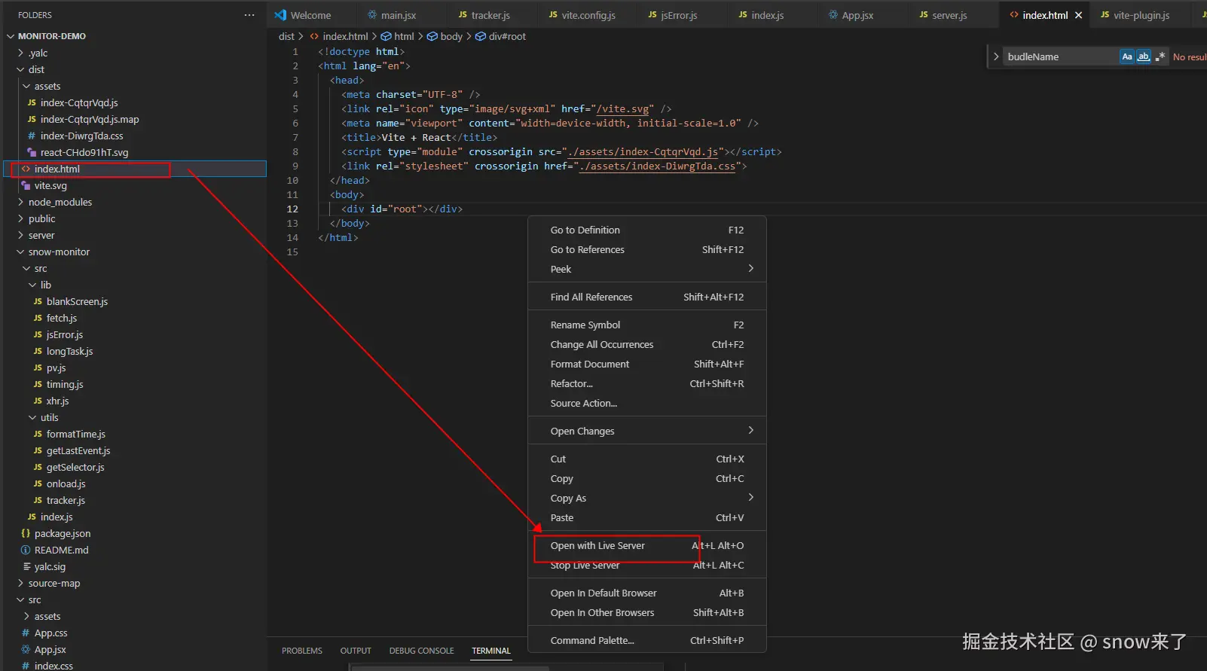Collapse the utils folder
The width and height of the screenshot is (1207, 671).
click(x=32, y=417)
